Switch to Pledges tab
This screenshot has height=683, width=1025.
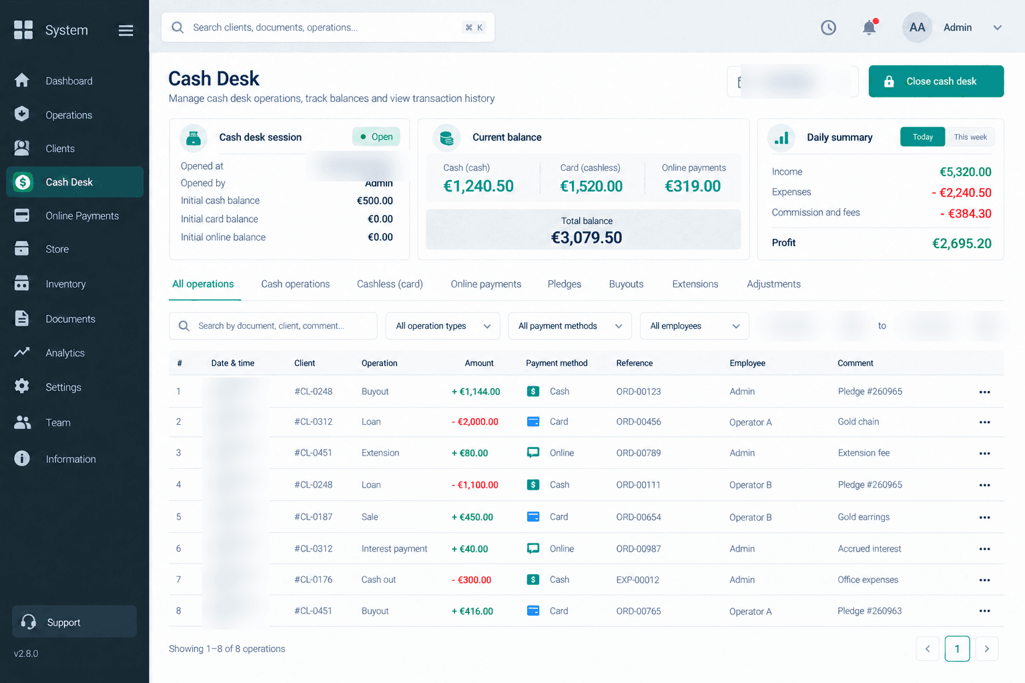tap(565, 284)
